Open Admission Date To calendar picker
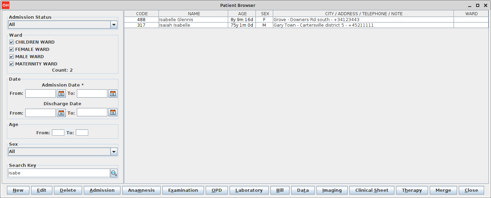491x198 pixels. pyautogui.click(x=113, y=93)
